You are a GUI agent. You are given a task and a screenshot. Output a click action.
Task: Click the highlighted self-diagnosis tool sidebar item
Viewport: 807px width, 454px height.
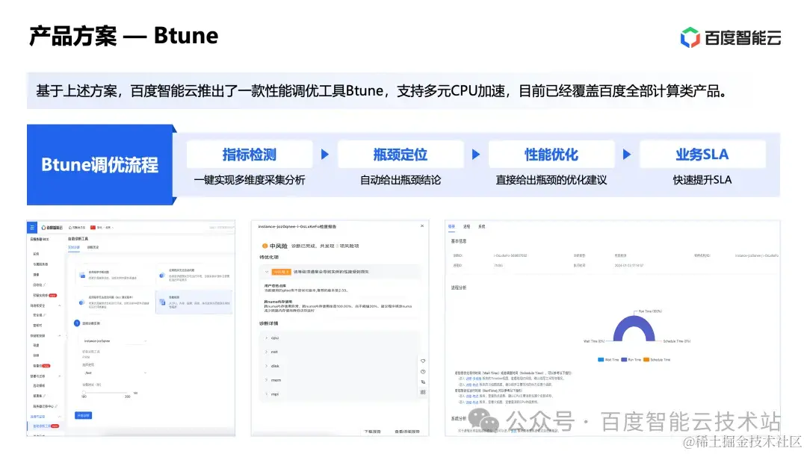pos(46,426)
